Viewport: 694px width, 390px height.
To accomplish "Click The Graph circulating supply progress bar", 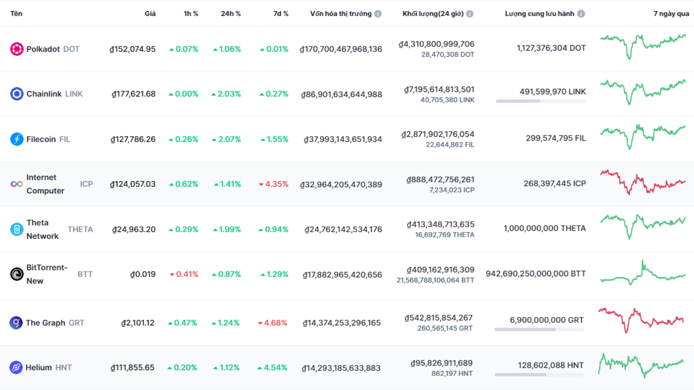I will 539,329.
